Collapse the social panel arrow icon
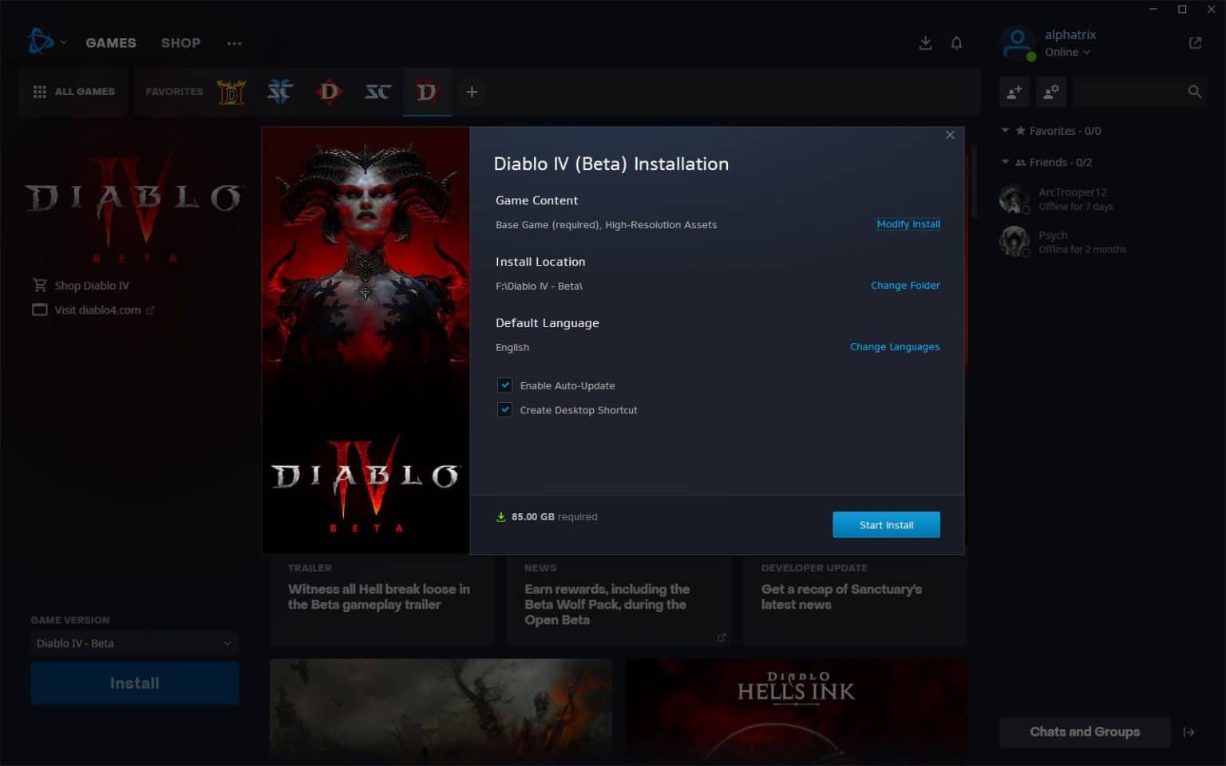 coord(1188,732)
